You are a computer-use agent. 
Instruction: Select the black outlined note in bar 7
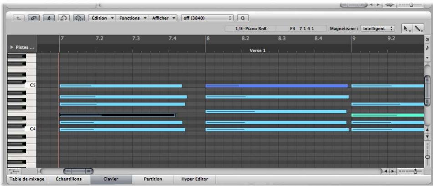tap(117, 115)
